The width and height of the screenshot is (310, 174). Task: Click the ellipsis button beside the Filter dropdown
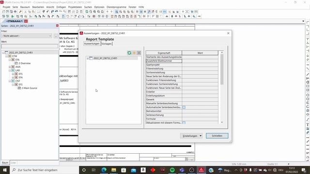pyautogui.click(x=56, y=36)
